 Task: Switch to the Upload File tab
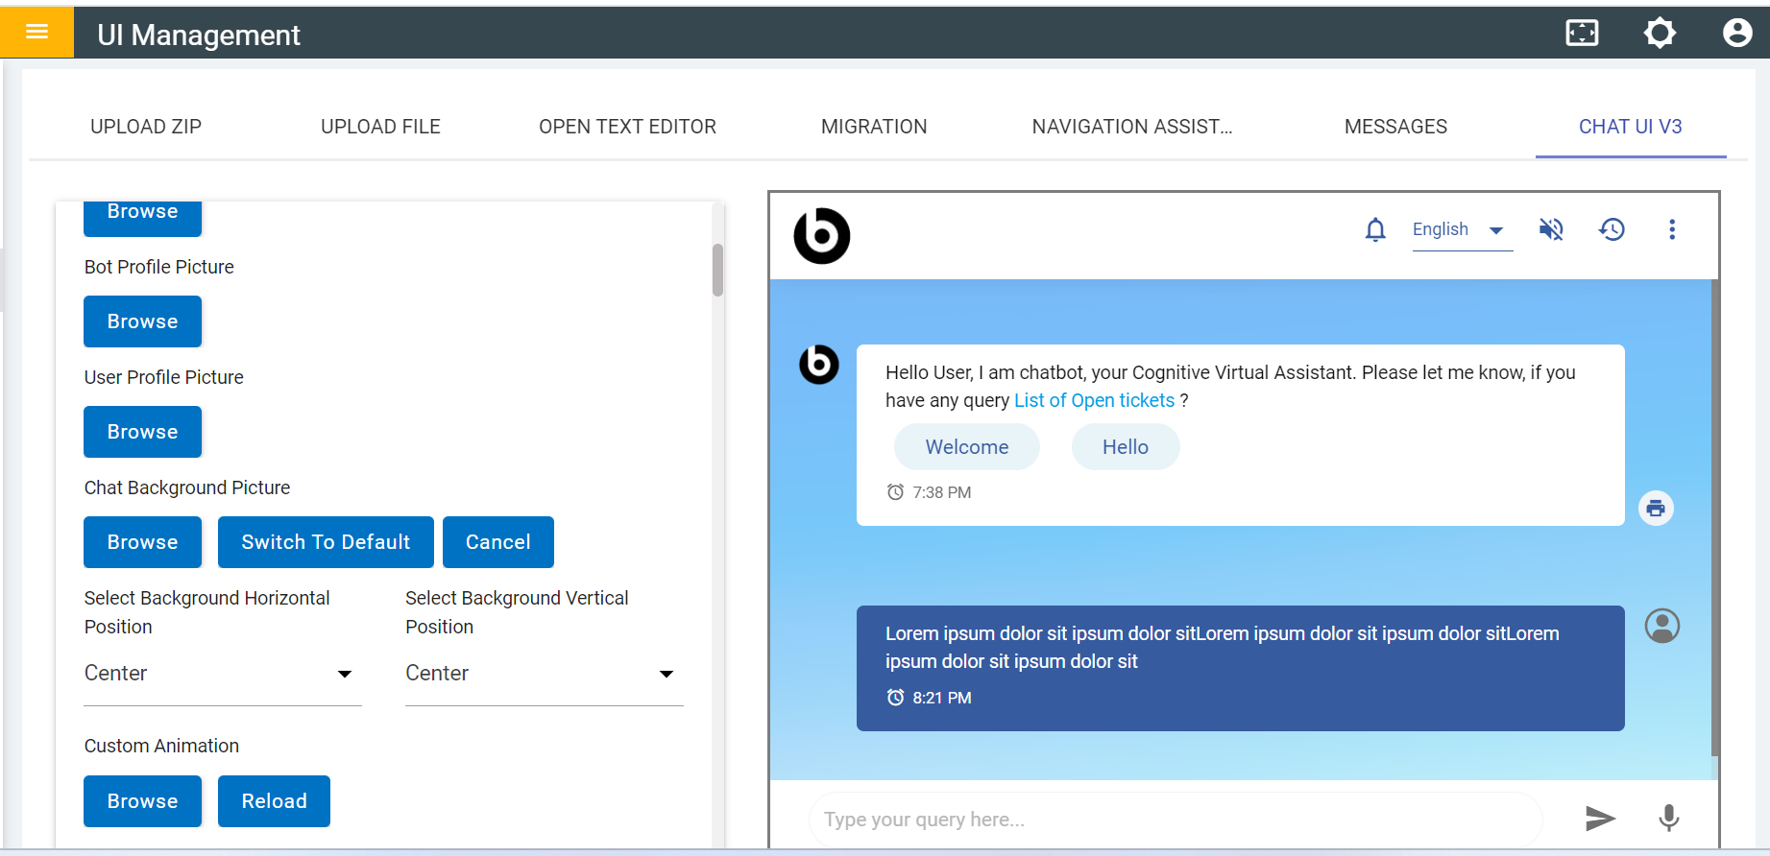pyautogui.click(x=380, y=127)
